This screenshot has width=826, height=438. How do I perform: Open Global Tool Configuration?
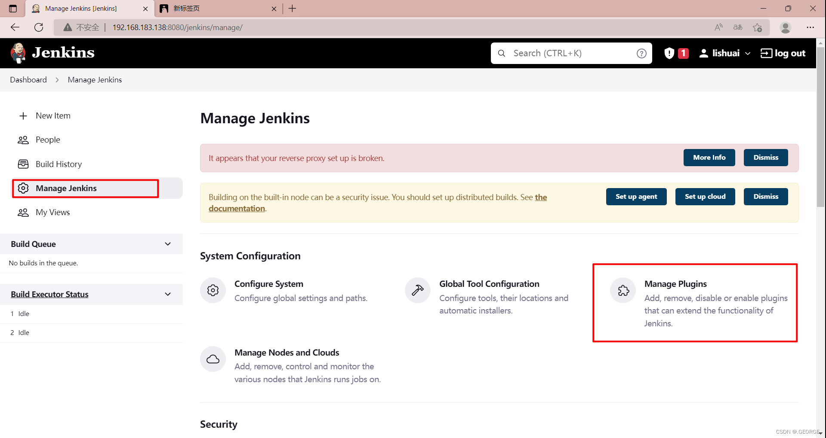coord(487,297)
